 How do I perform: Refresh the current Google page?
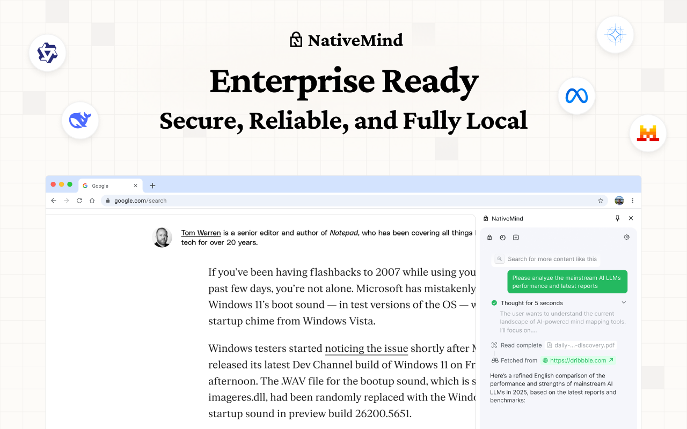click(79, 200)
